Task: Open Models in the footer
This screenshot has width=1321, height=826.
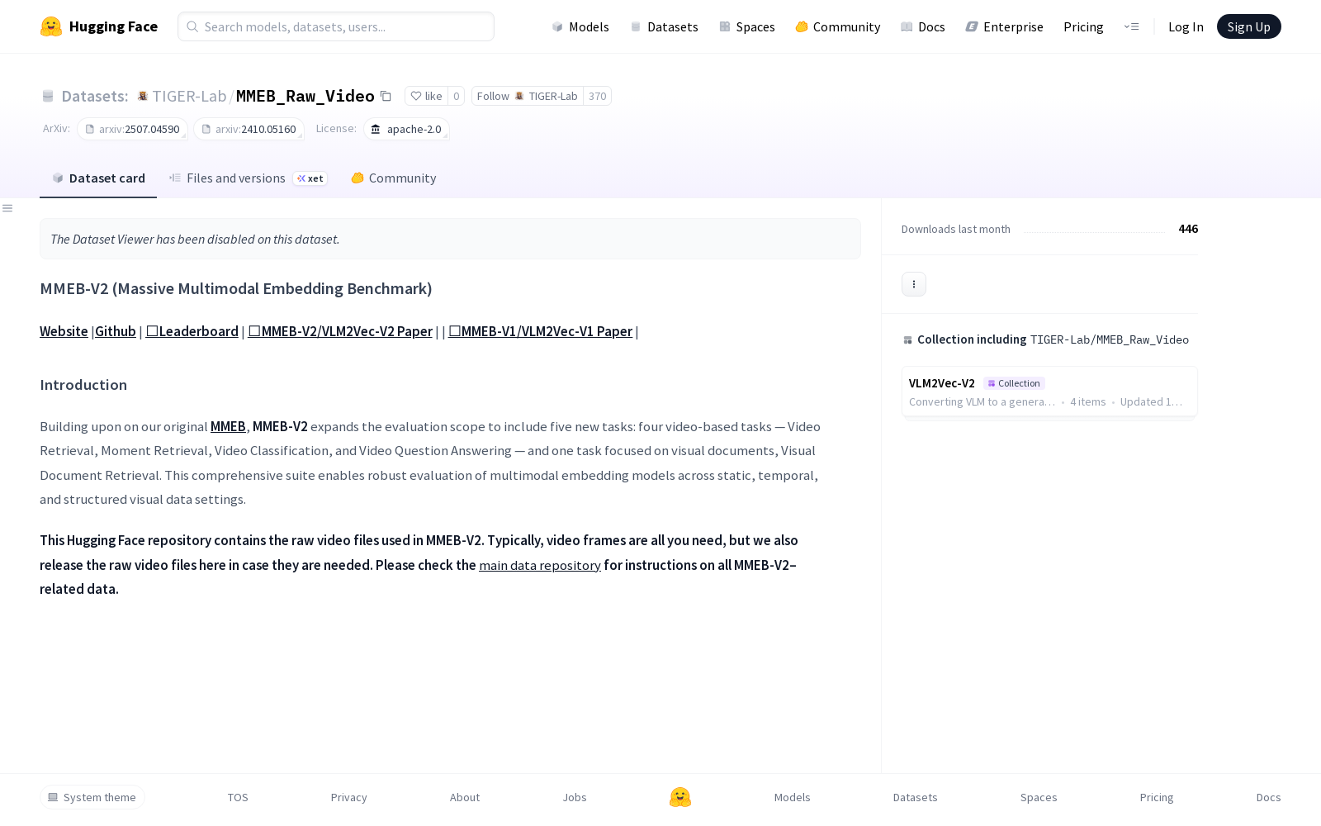Action: coord(793,797)
